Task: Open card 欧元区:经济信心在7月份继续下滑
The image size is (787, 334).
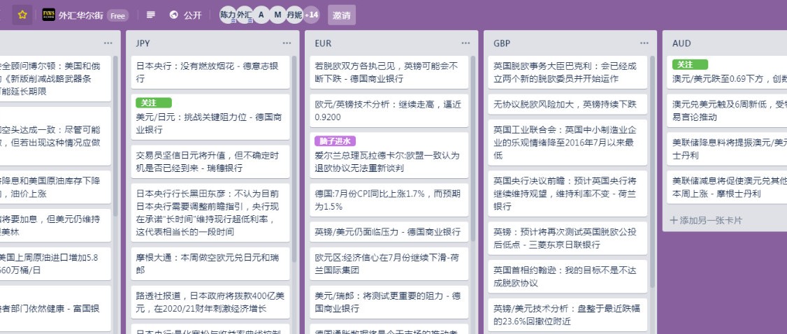Action: pos(389,264)
